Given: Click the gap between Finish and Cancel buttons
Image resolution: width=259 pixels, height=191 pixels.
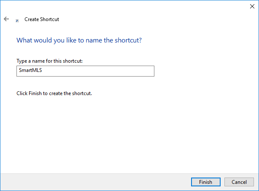Looking at the screenshot, I should pyautogui.click(x=222, y=182).
